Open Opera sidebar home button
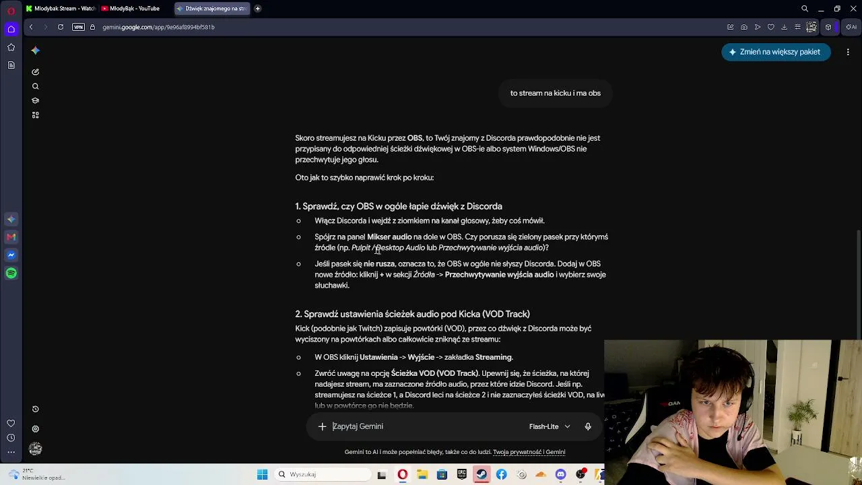Screen dimensions: 862x485 tap(11, 29)
